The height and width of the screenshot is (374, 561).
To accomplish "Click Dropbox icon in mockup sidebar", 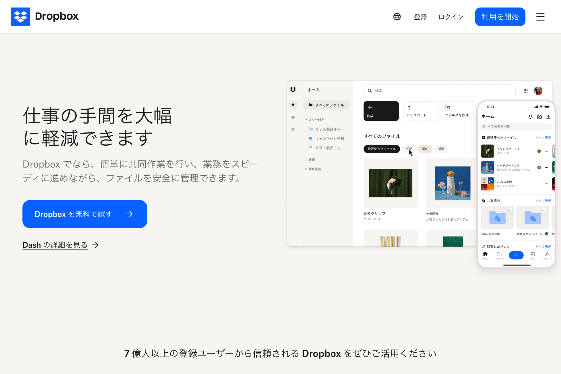I will tap(293, 90).
